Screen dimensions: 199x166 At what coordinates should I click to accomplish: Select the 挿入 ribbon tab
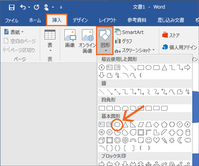(x=57, y=20)
